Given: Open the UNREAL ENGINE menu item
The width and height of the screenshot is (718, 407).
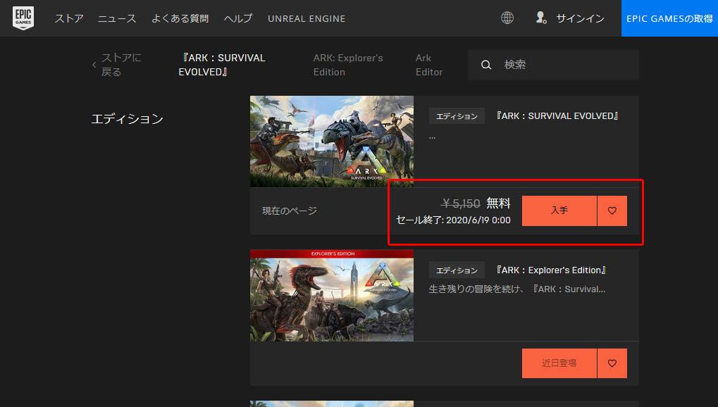Looking at the screenshot, I should 307,19.
